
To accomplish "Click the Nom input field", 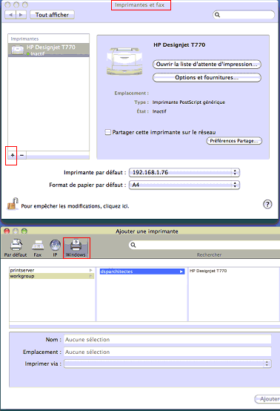I will [167, 340].
